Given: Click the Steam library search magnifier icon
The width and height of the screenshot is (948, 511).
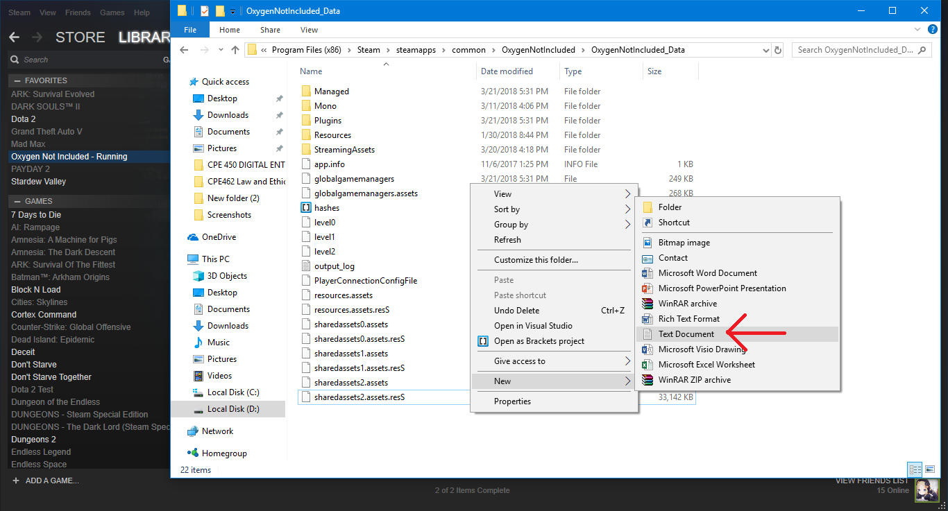Looking at the screenshot, I should (x=15, y=60).
